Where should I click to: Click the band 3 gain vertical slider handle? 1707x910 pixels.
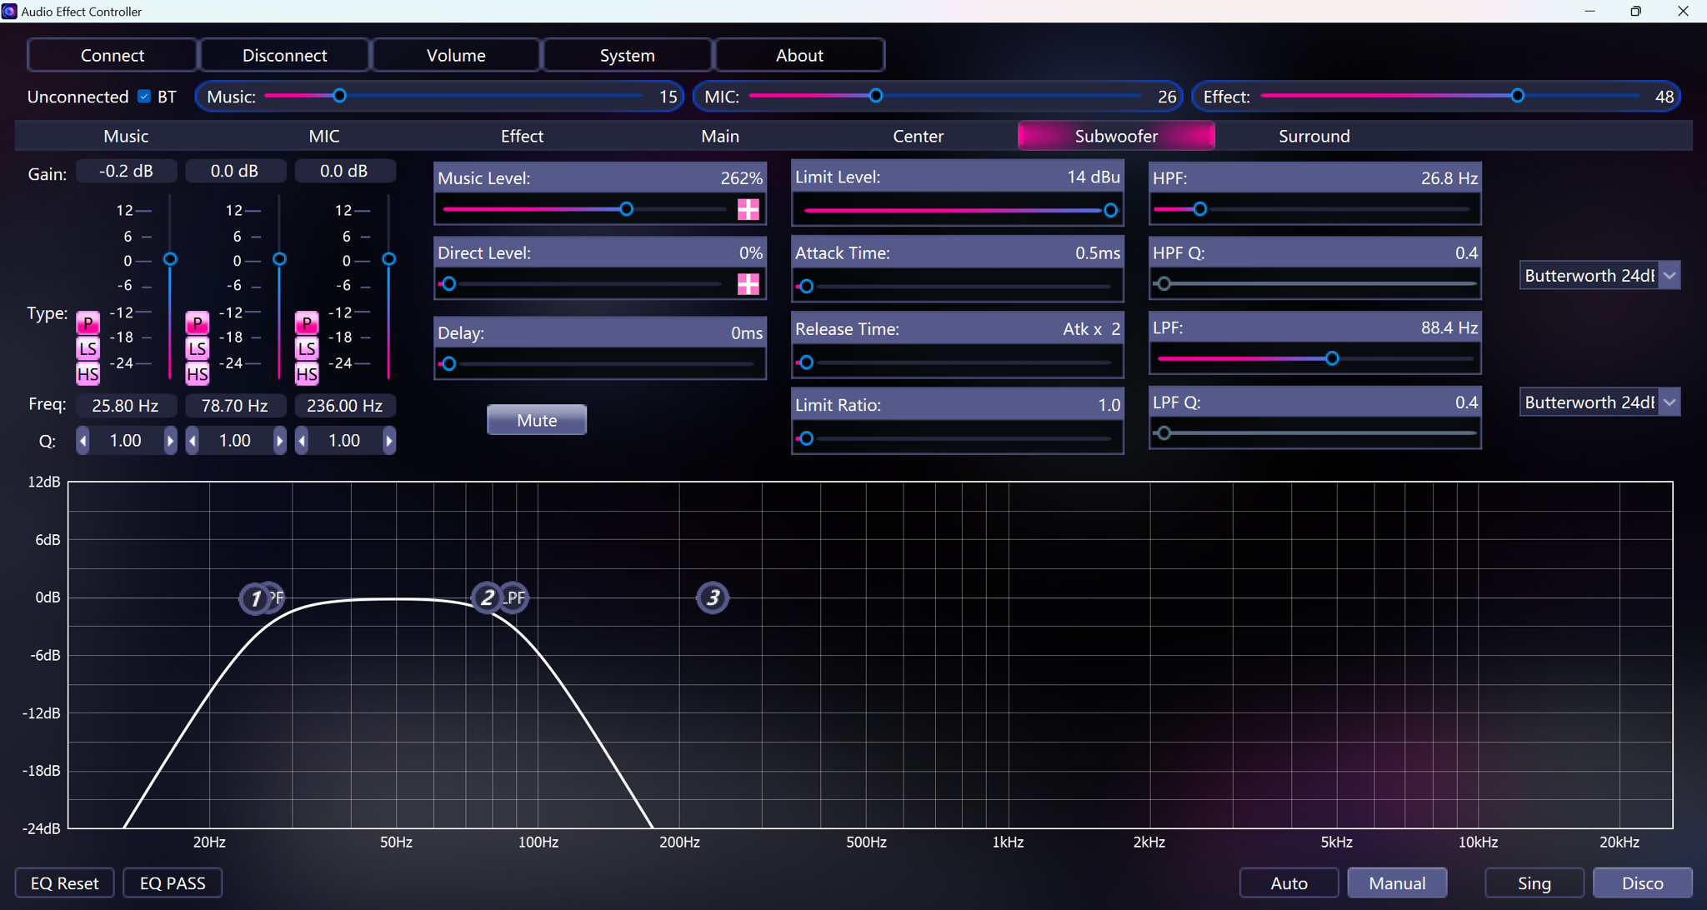(388, 259)
